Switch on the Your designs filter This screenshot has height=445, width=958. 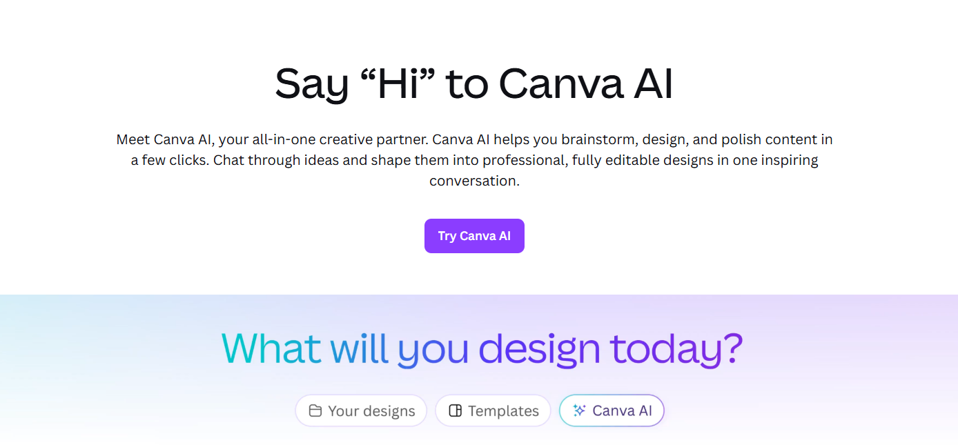[x=360, y=410]
